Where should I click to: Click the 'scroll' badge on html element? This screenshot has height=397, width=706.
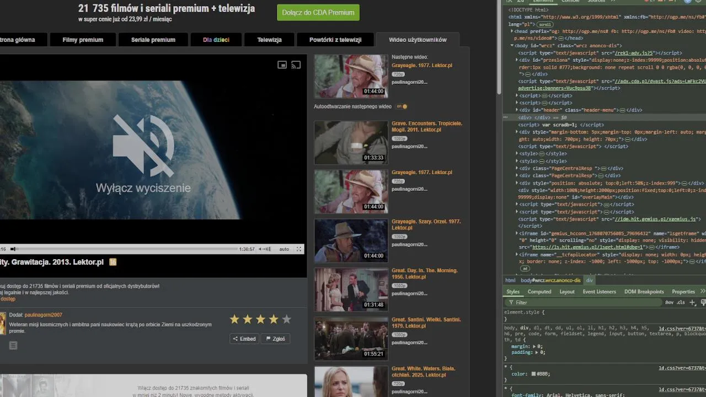(x=545, y=24)
